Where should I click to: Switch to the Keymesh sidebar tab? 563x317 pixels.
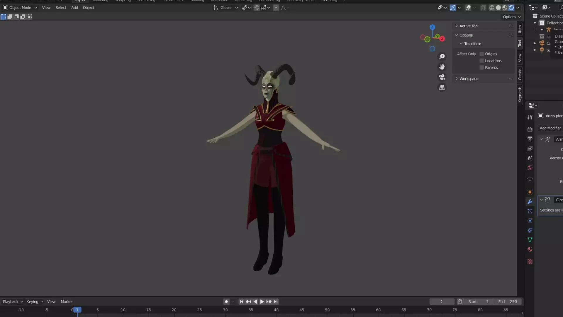(x=520, y=94)
